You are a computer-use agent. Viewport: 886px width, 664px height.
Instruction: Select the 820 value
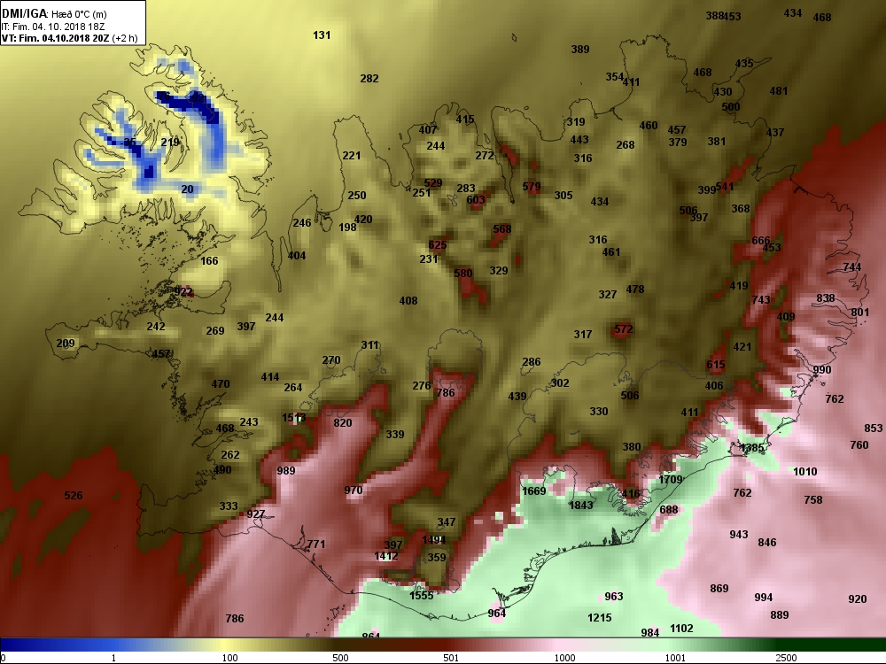[342, 423]
